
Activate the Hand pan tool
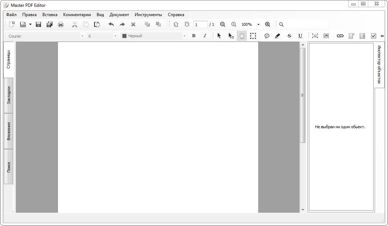click(242, 36)
